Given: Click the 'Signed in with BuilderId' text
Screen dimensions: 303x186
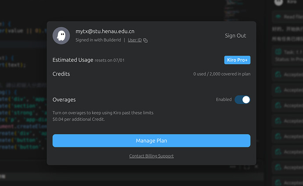Looking at the screenshot, I should (x=98, y=40).
